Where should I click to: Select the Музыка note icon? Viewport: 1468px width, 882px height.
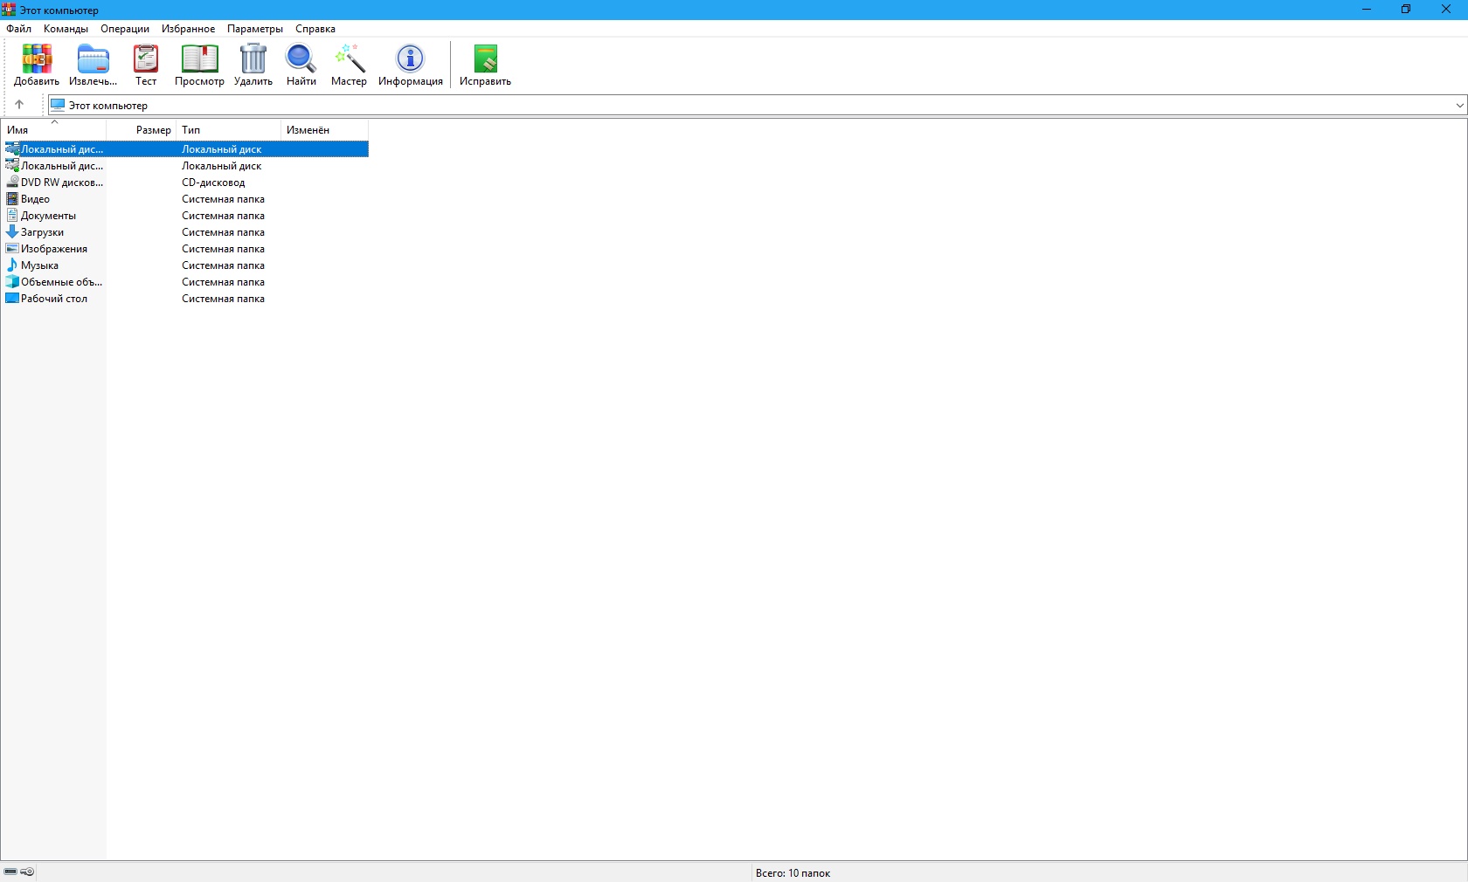[12, 265]
